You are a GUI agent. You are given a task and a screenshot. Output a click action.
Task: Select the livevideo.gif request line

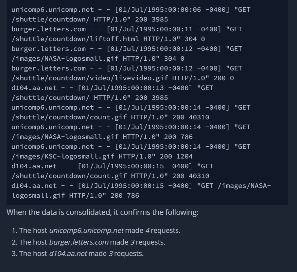(x=123, y=78)
